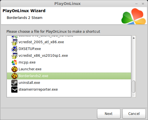Click the vcredist_2005_atl_x86.exe installer icon
Image resolution: width=148 pixels, height=120 pixels.
click(14, 42)
